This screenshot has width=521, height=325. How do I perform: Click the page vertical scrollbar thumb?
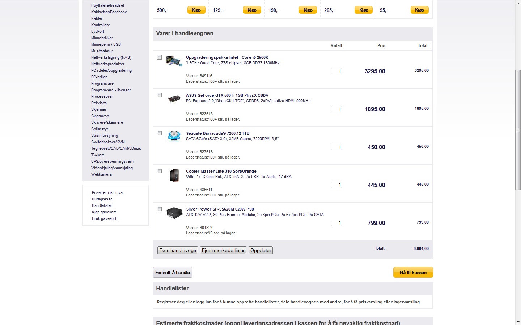[x=518, y=130]
